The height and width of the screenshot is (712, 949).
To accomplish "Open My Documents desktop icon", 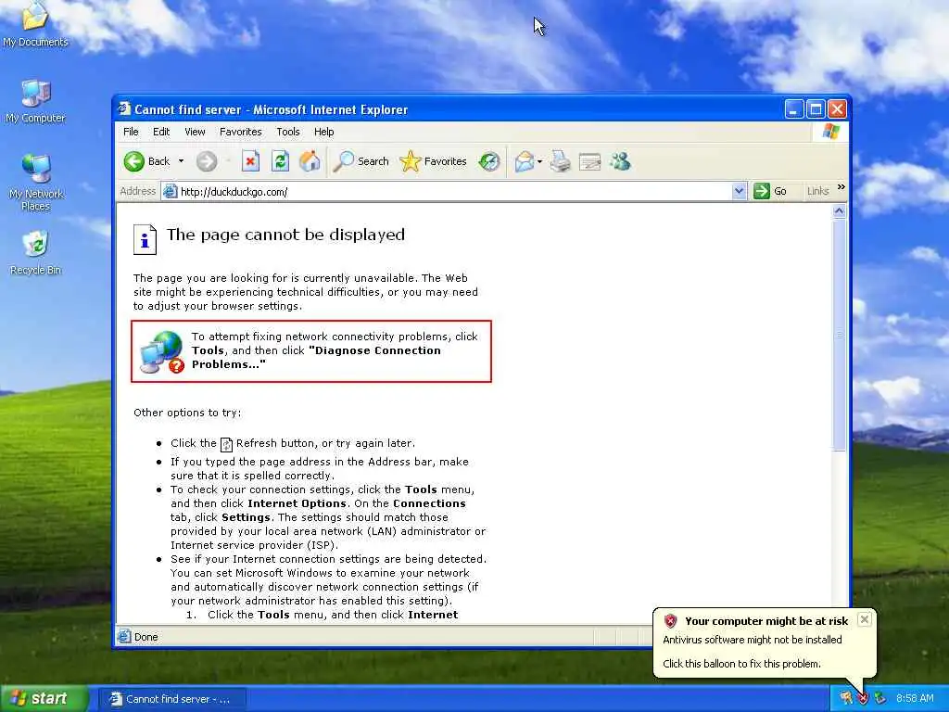I will click(35, 24).
